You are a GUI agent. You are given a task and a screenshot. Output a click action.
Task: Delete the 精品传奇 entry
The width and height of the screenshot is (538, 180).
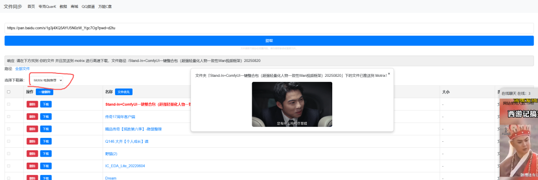click(32, 129)
